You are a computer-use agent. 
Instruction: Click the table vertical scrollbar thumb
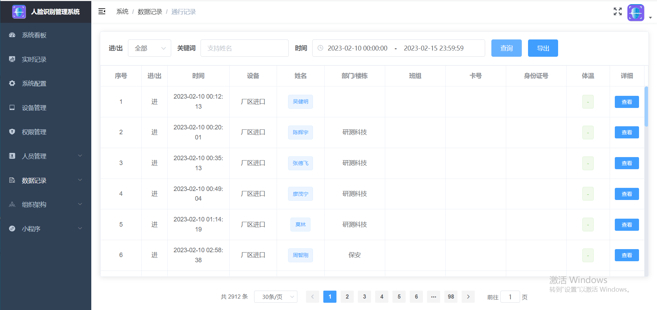(646, 107)
